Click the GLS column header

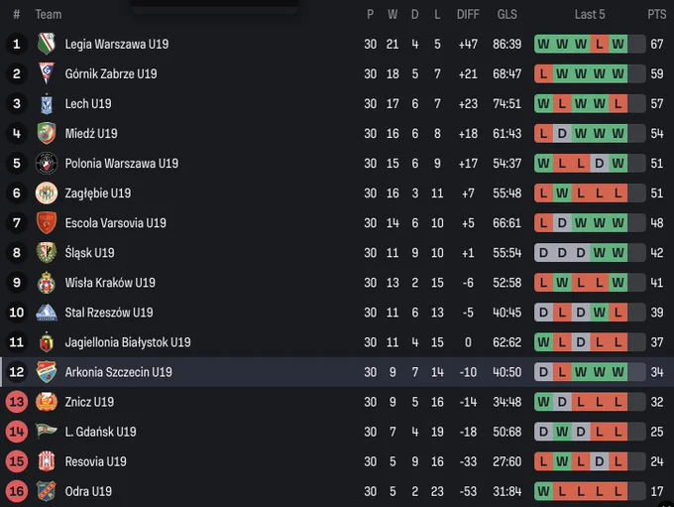[506, 15]
